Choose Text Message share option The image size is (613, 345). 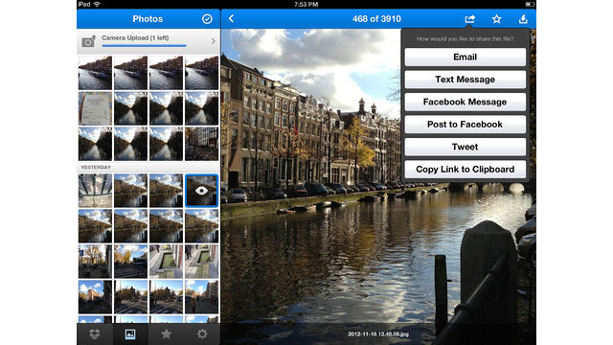[465, 80]
